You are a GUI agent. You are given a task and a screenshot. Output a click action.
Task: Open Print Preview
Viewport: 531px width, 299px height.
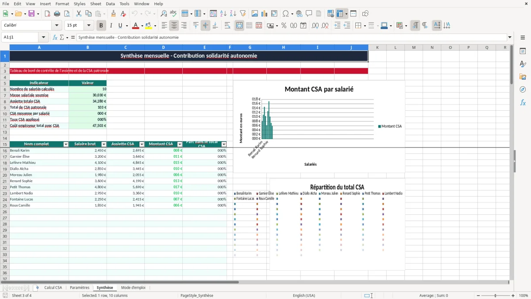click(x=66, y=14)
